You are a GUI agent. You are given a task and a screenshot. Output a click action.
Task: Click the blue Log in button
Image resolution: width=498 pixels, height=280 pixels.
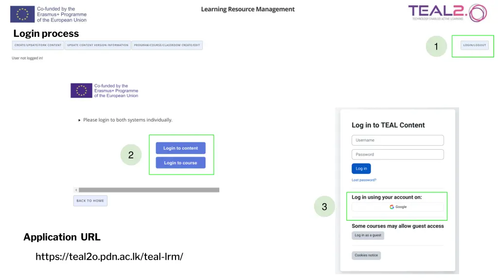(361, 169)
